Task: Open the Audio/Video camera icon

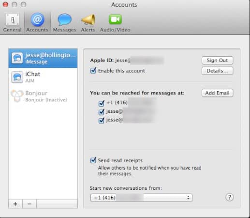Action: click(x=115, y=19)
